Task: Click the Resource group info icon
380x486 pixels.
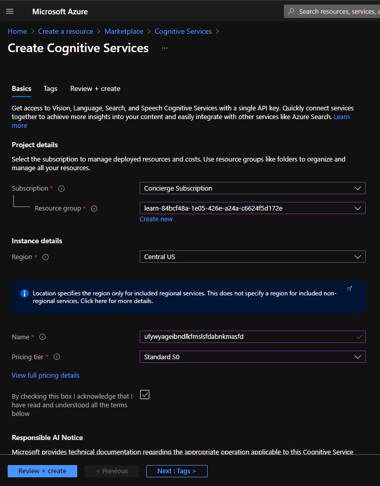Action: (x=93, y=208)
